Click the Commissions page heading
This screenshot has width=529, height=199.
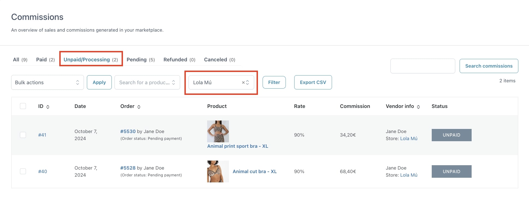point(37,17)
